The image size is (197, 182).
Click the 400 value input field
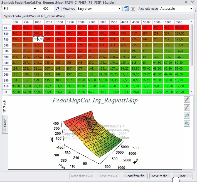(x=45, y=9)
